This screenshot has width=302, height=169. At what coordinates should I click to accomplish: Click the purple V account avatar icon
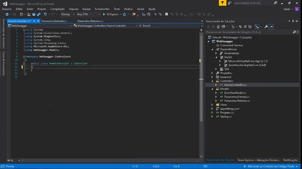(297, 9)
